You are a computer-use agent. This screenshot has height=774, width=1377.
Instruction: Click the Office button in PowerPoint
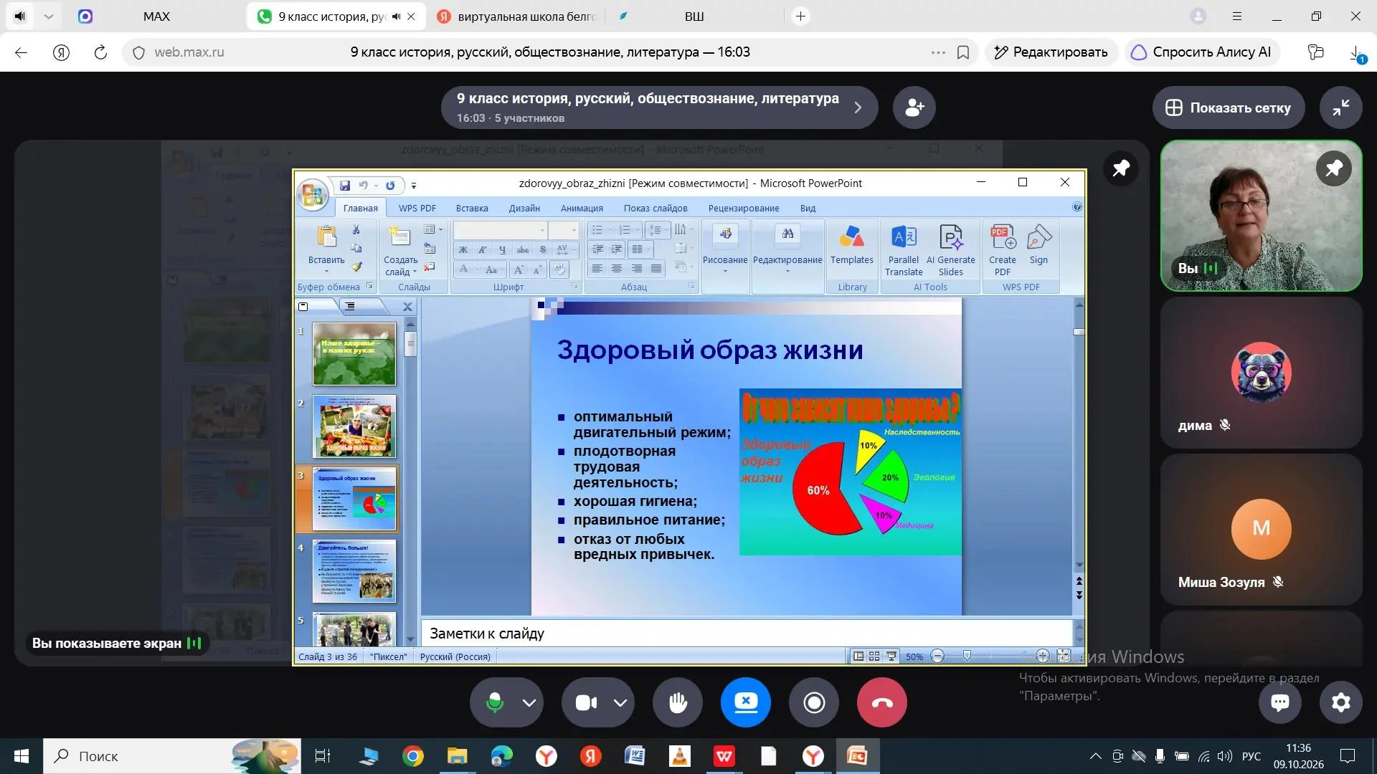click(313, 194)
